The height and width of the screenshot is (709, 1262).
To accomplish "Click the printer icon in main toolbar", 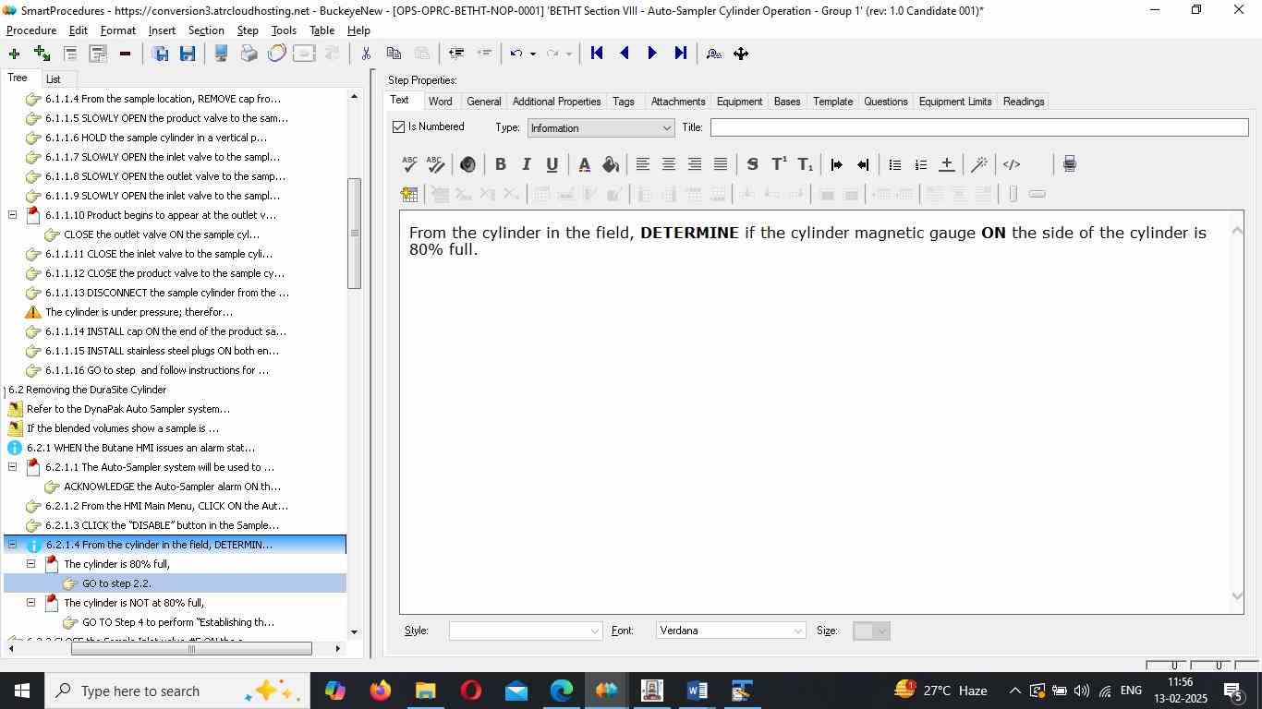I will point(249,54).
